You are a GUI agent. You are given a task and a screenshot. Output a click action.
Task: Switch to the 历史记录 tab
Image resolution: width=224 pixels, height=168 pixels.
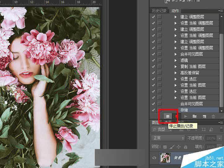[159, 11]
